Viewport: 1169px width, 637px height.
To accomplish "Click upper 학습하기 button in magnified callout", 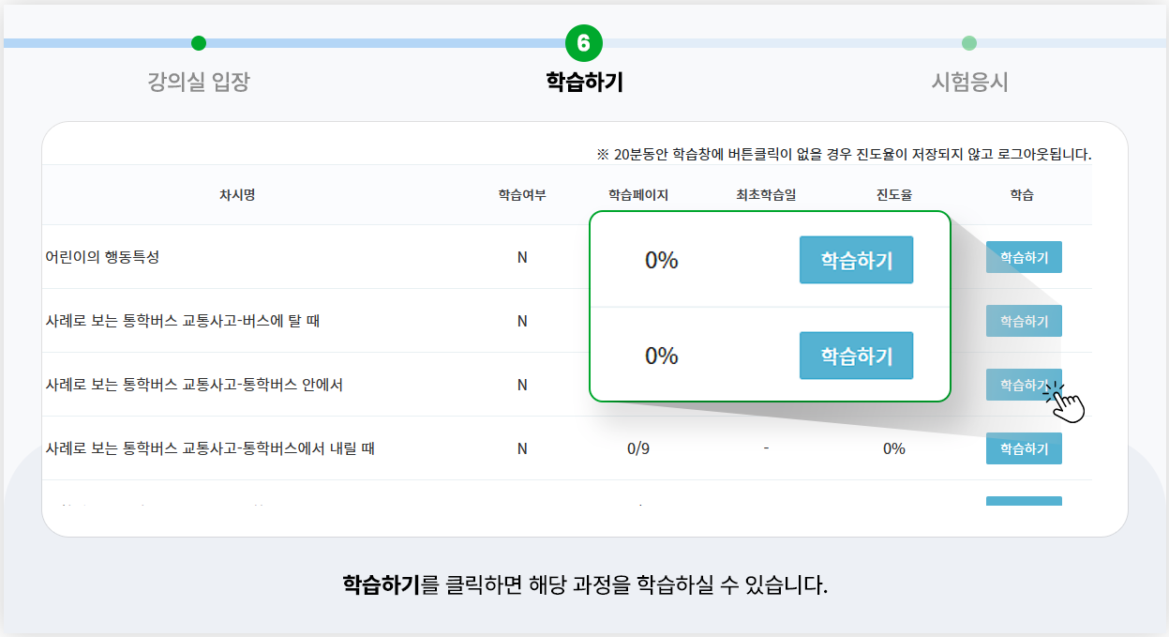I will click(x=856, y=260).
